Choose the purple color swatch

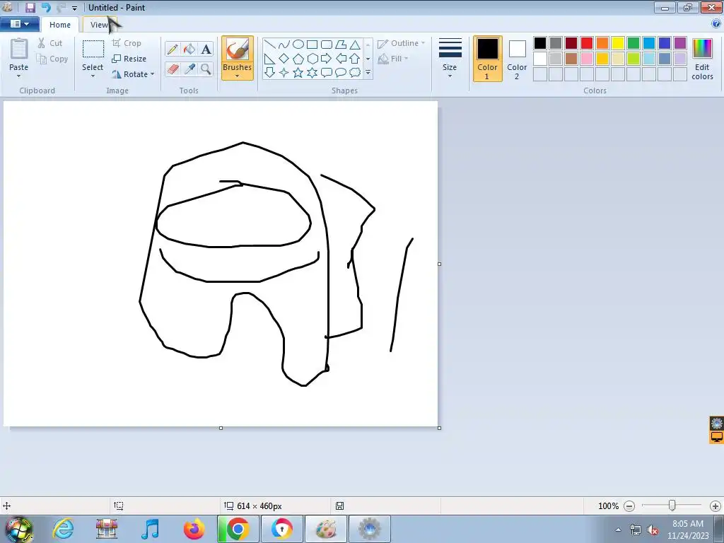click(x=679, y=43)
